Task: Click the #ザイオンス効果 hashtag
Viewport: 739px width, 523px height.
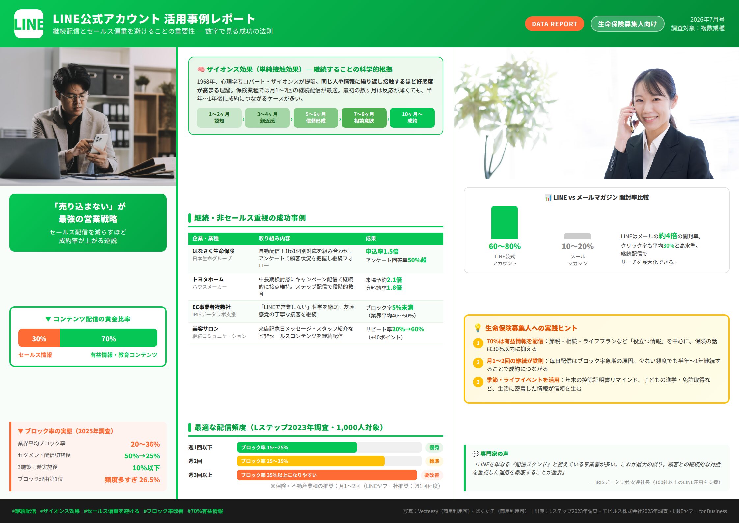Action: [60, 511]
